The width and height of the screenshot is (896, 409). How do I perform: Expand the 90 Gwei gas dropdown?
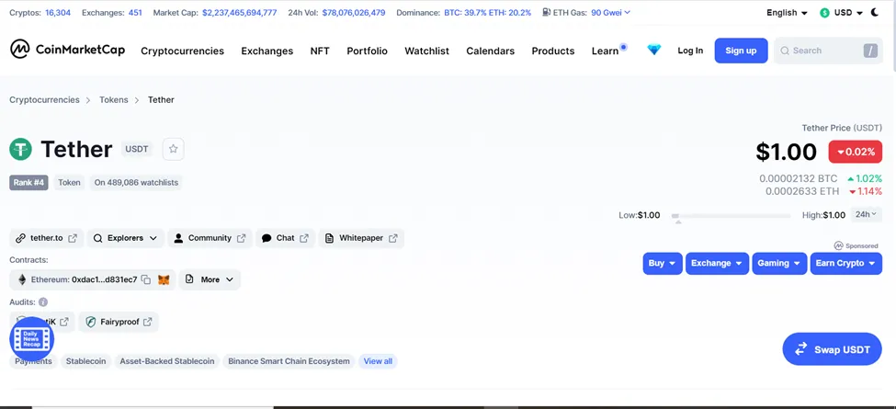(x=611, y=12)
